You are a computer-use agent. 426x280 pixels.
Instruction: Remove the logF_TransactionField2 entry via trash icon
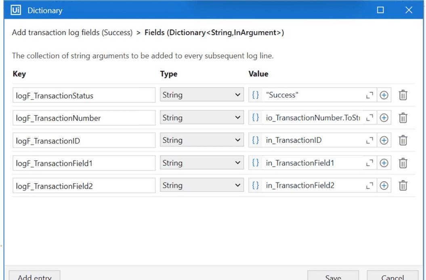pyautogui.click(x=403, y=185)
